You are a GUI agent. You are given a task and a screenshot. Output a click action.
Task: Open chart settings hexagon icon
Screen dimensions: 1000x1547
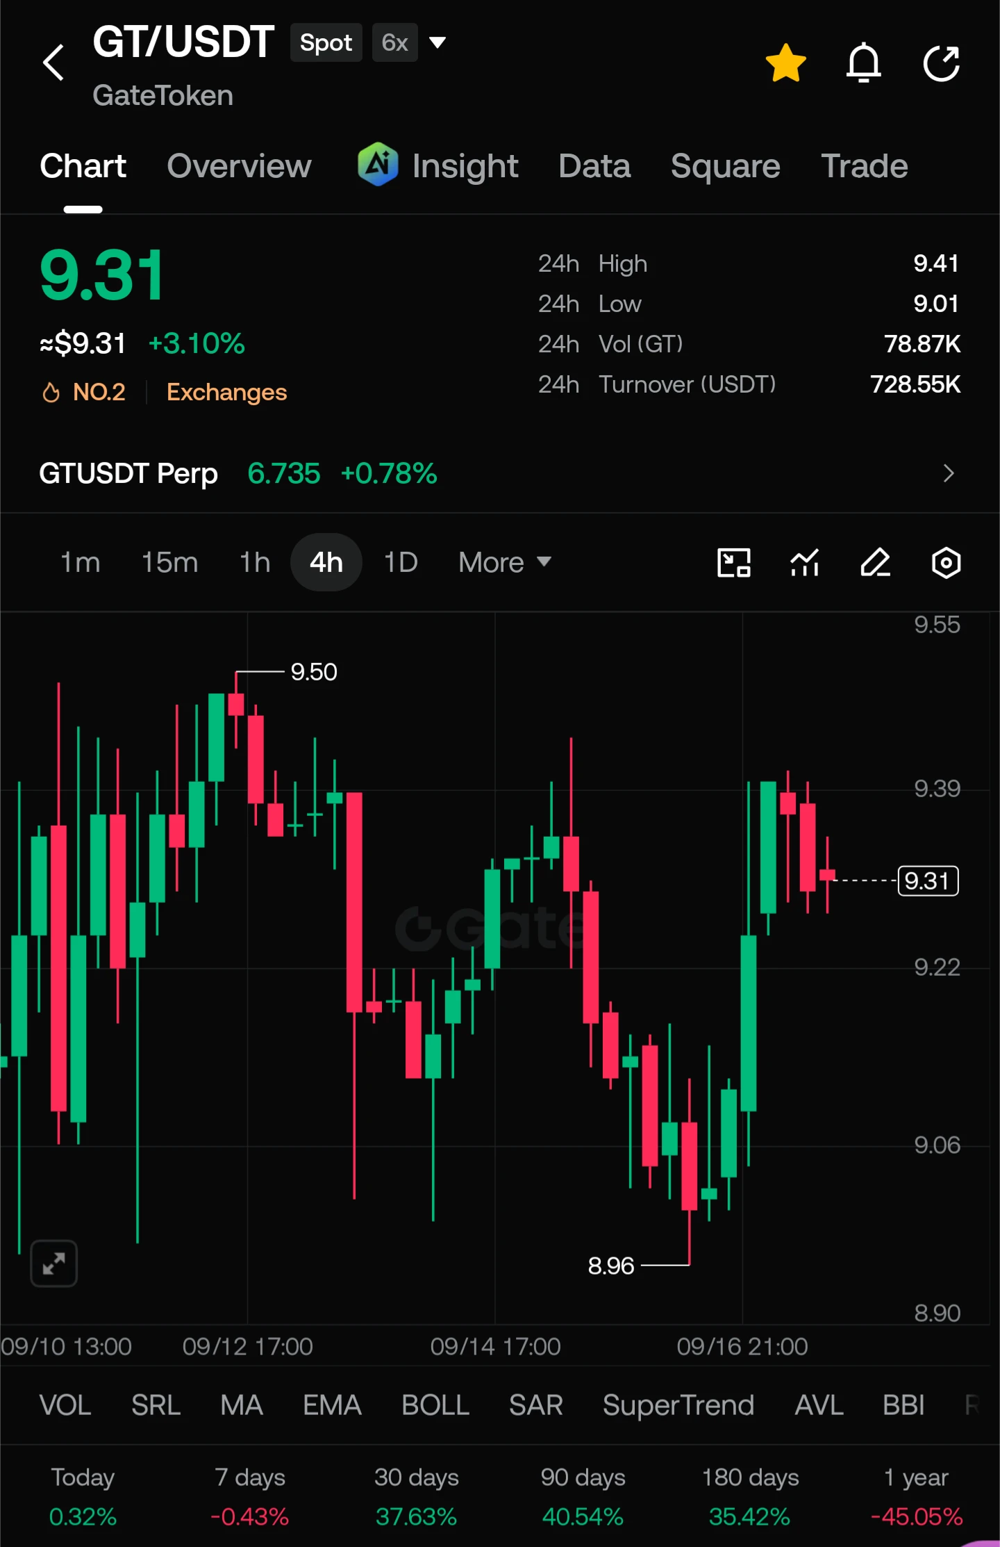(946, 562)
